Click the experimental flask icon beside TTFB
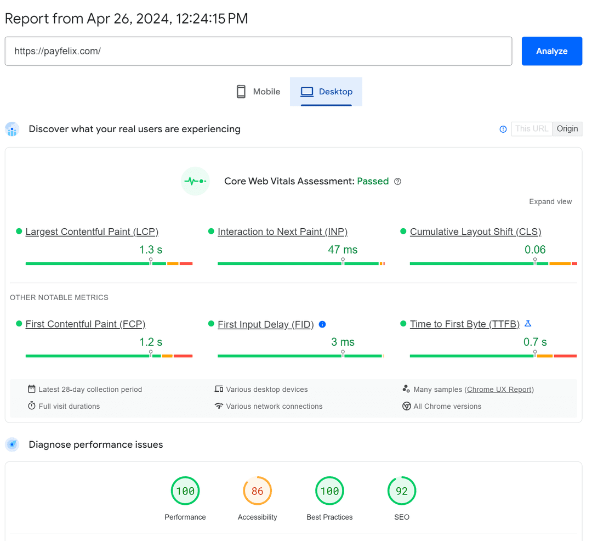 coord(528,324)
